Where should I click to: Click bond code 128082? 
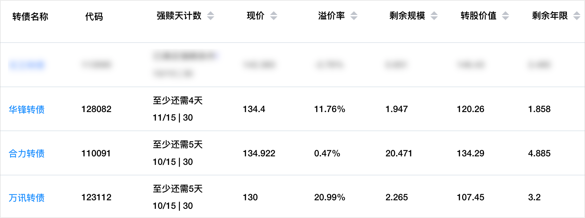[x=96, y=109]
